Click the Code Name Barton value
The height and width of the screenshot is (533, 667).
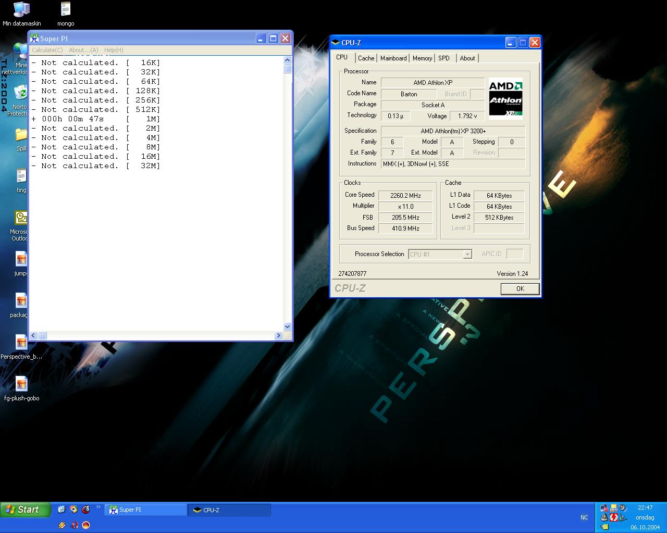(x=409, y=94)
